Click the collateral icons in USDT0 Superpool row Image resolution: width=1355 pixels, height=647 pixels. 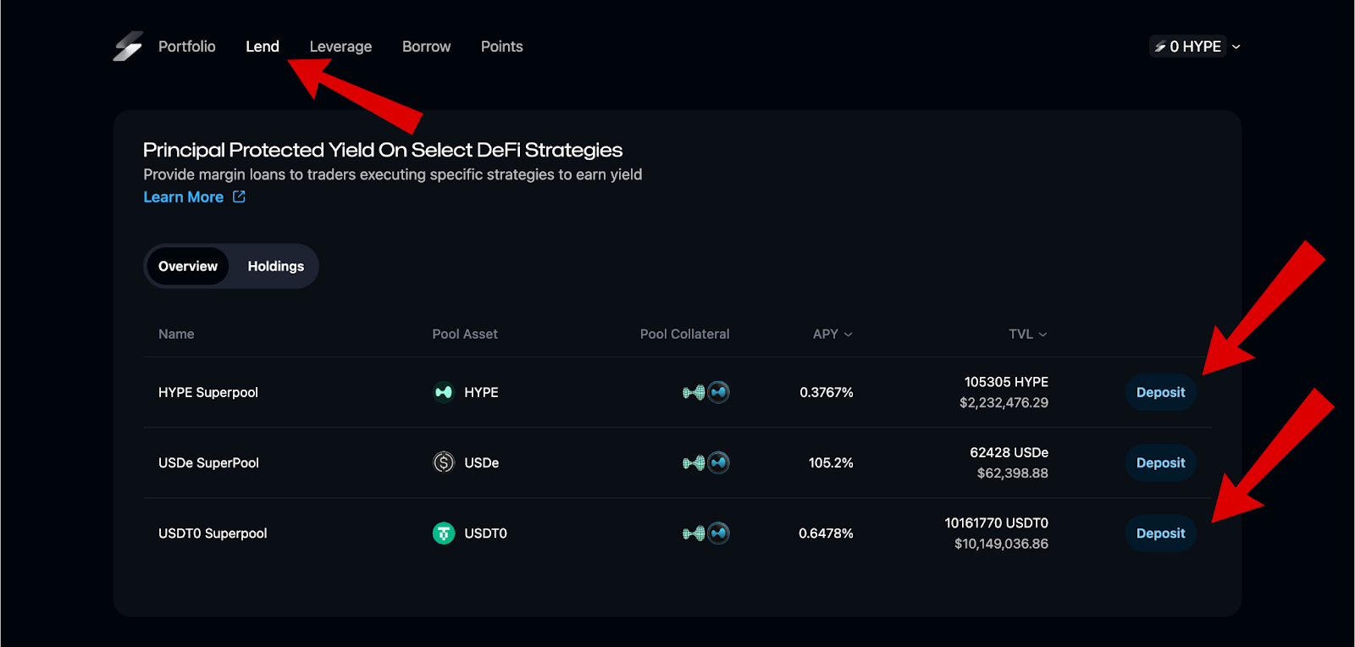click(706, 534)
